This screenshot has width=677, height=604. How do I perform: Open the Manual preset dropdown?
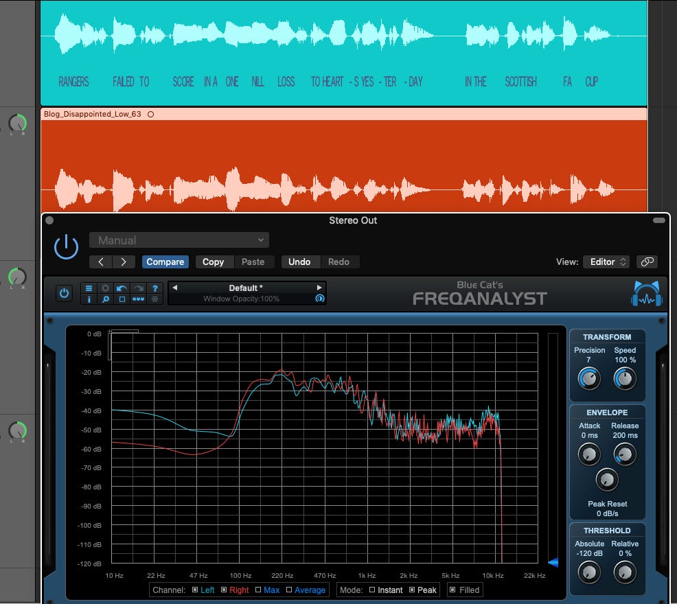point(179,240)
